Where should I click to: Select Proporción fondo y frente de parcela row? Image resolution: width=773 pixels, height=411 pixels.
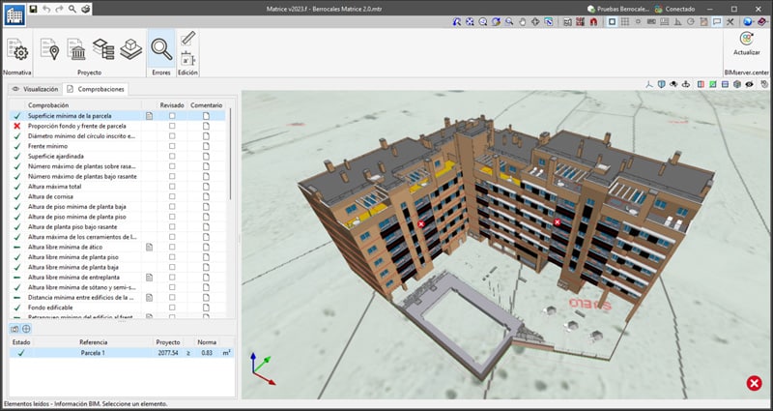[77, 126]
